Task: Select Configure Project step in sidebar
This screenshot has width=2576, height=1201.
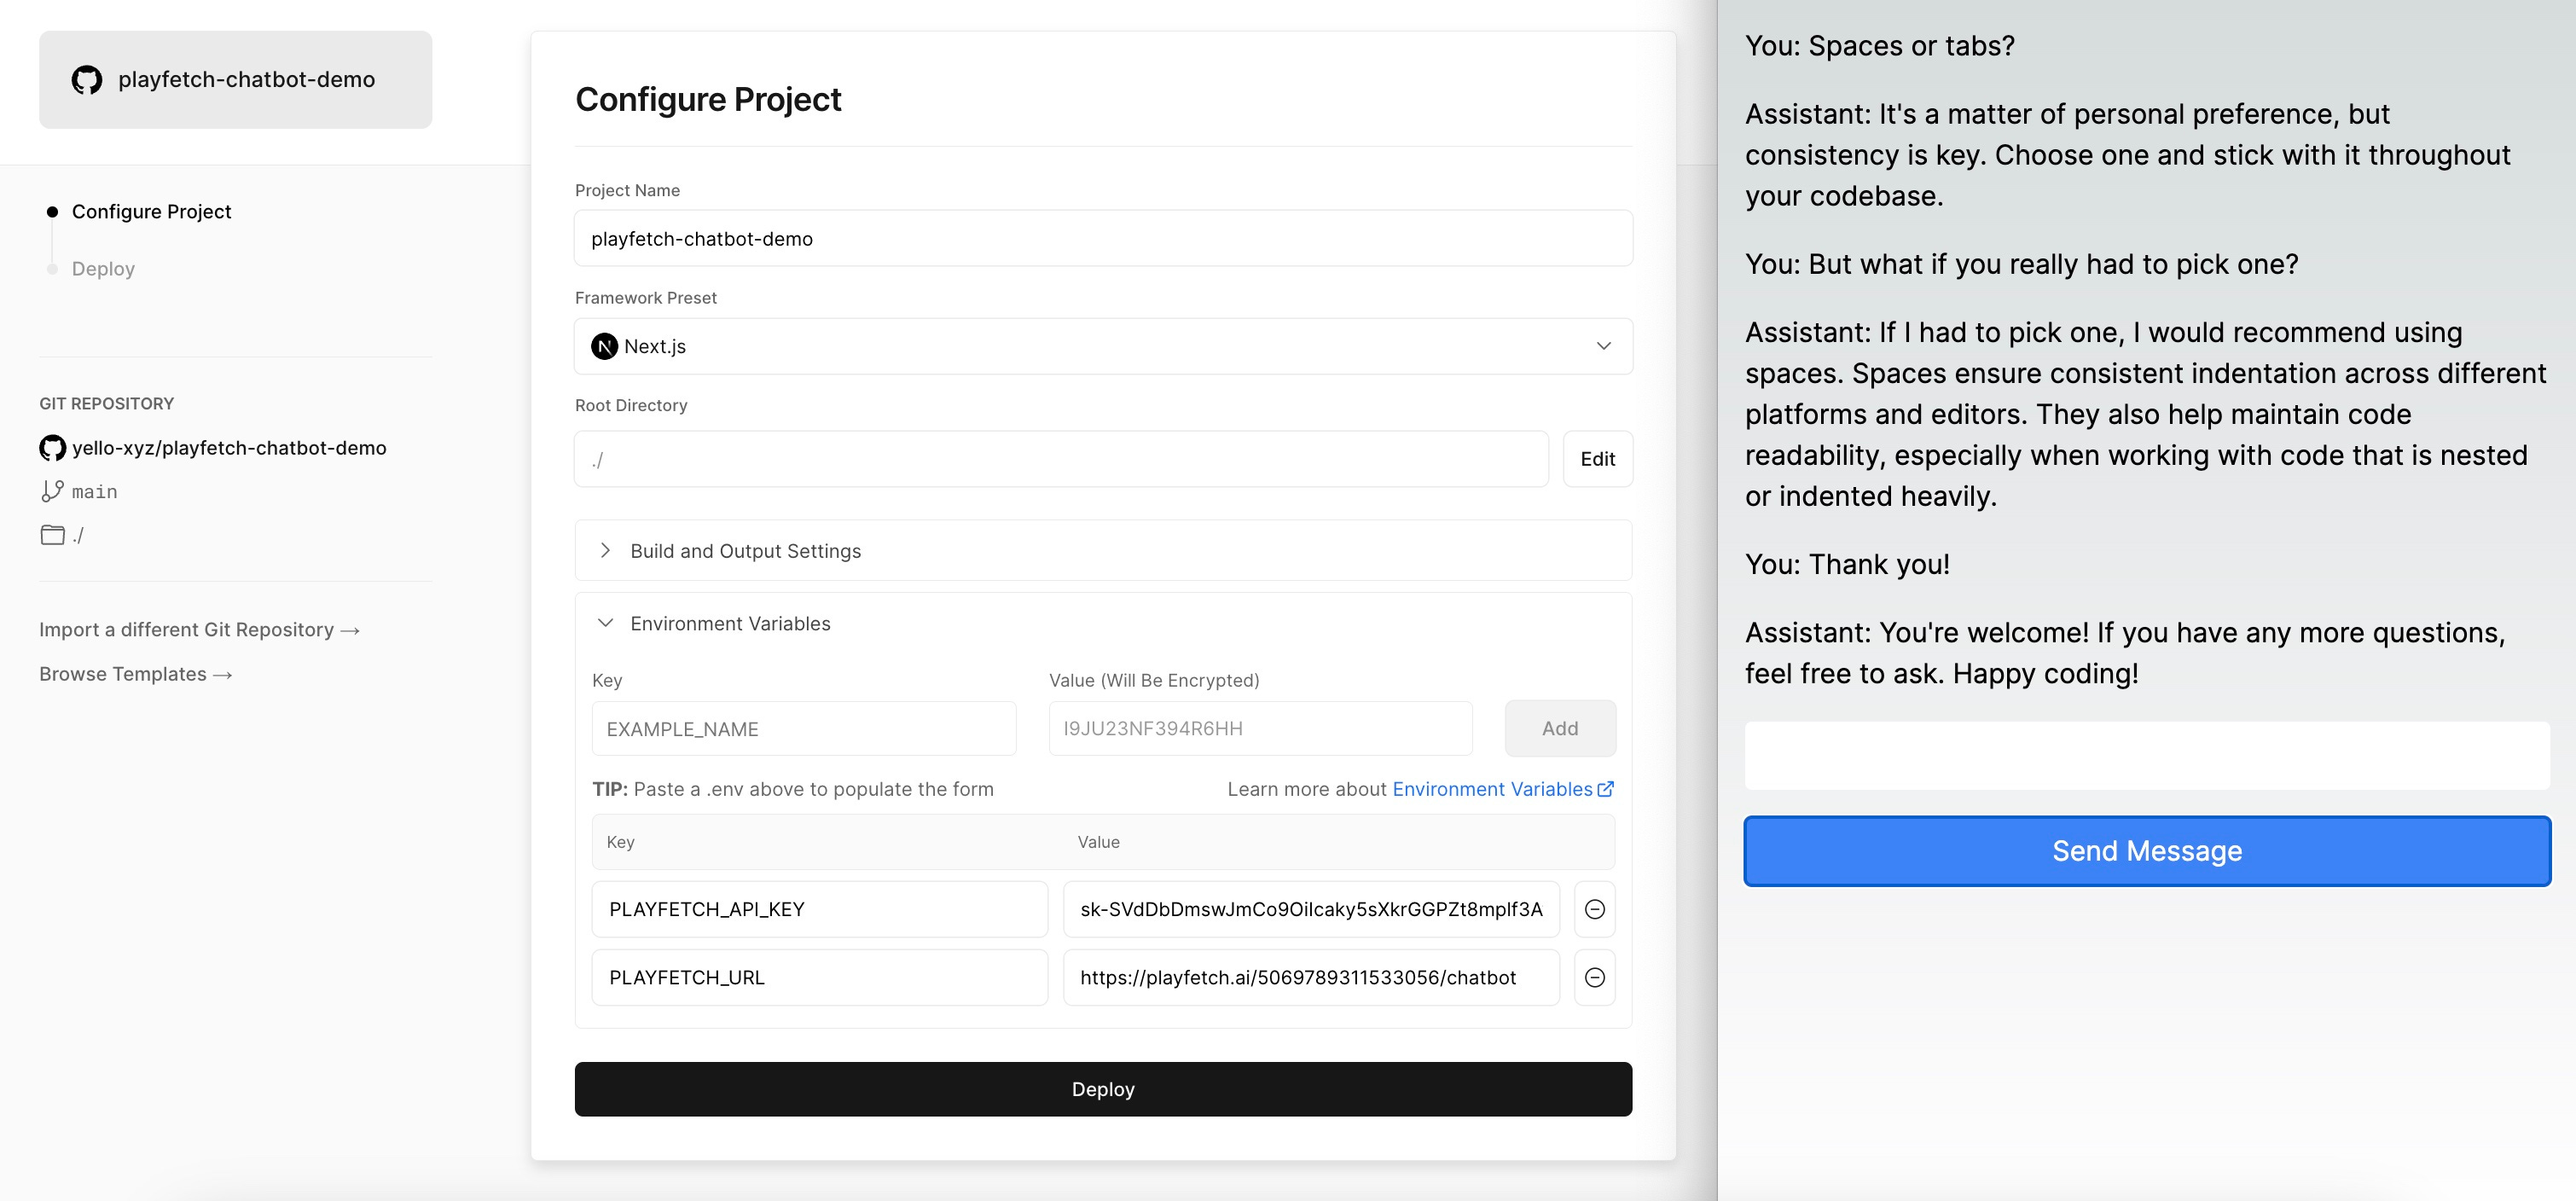Action: (151, 211)
